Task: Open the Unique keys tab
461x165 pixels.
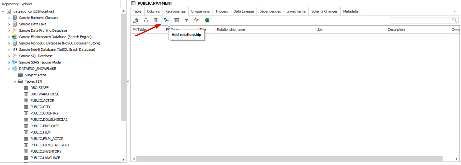Action: (x=201, y=11)
